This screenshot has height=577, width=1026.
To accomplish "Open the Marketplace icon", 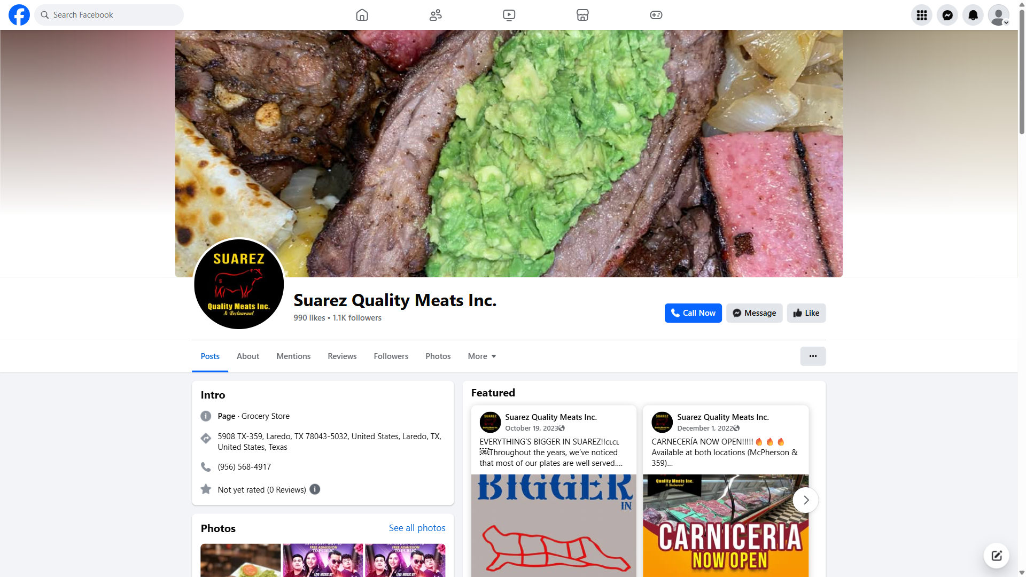I will (582, 15).
